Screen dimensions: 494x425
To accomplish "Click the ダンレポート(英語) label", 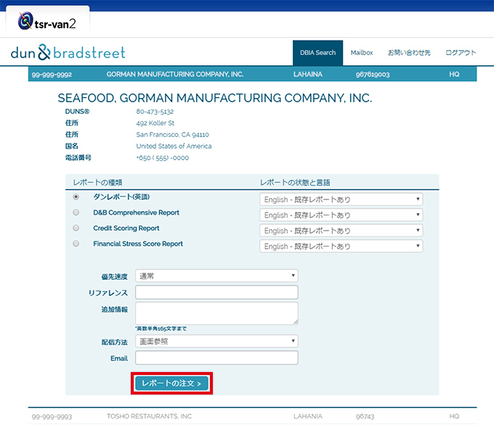I will pyautogui.click(x=121, y=197).
